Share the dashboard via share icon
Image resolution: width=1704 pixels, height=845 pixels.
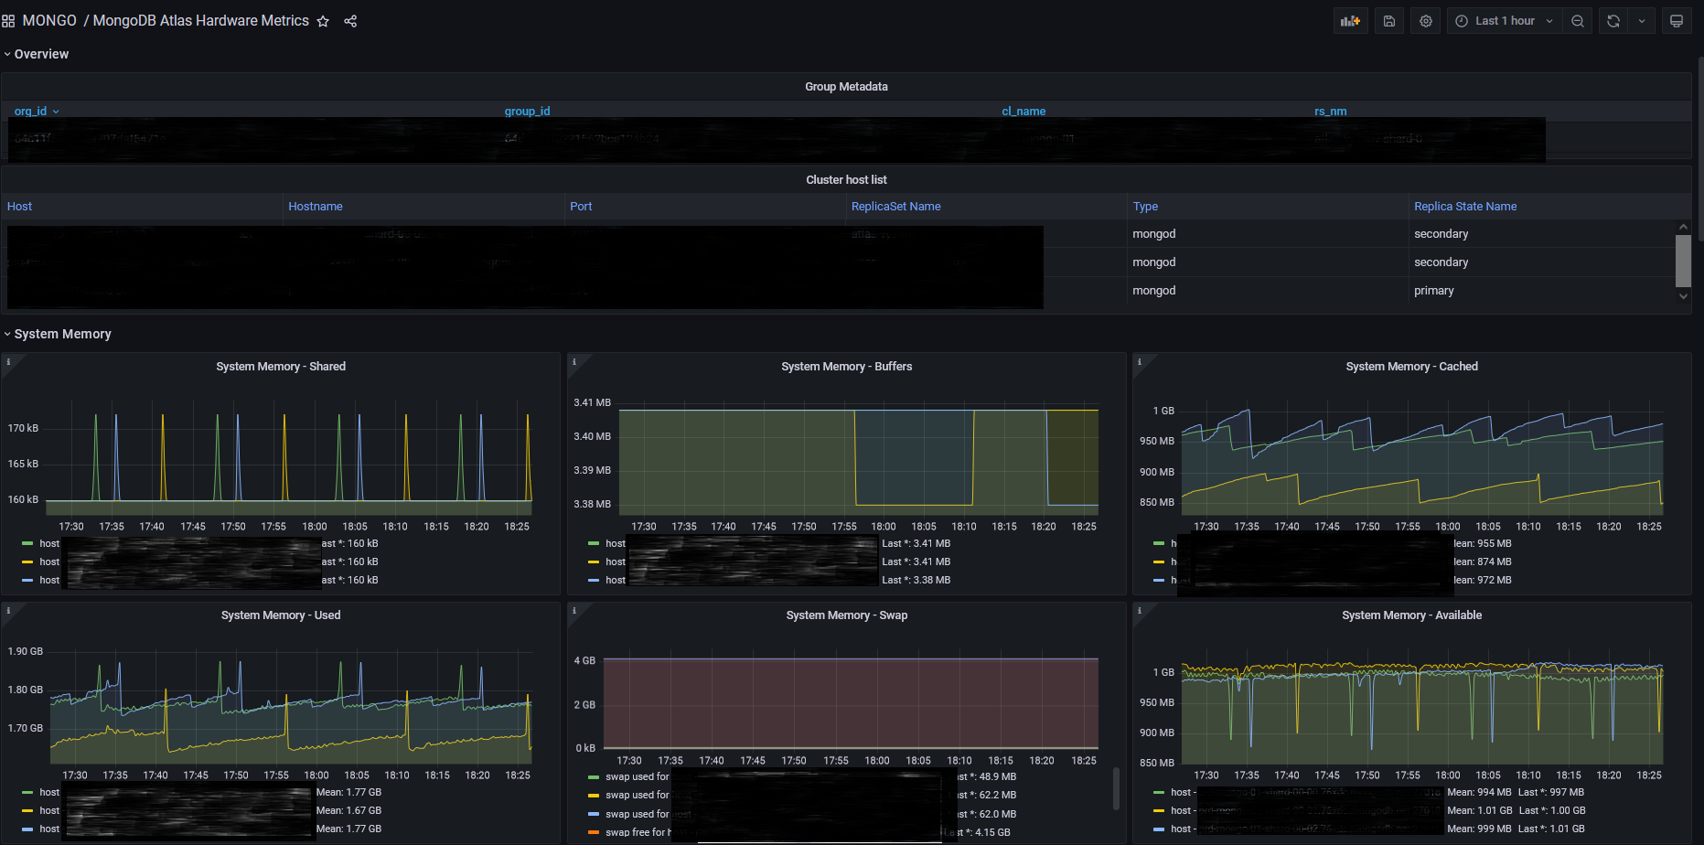pyautogui.click(x=350, y=21)
